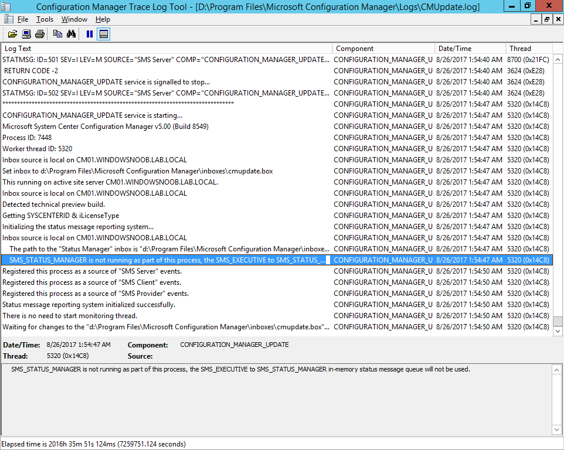Click the Open on Server computer icon

point(26,34)
